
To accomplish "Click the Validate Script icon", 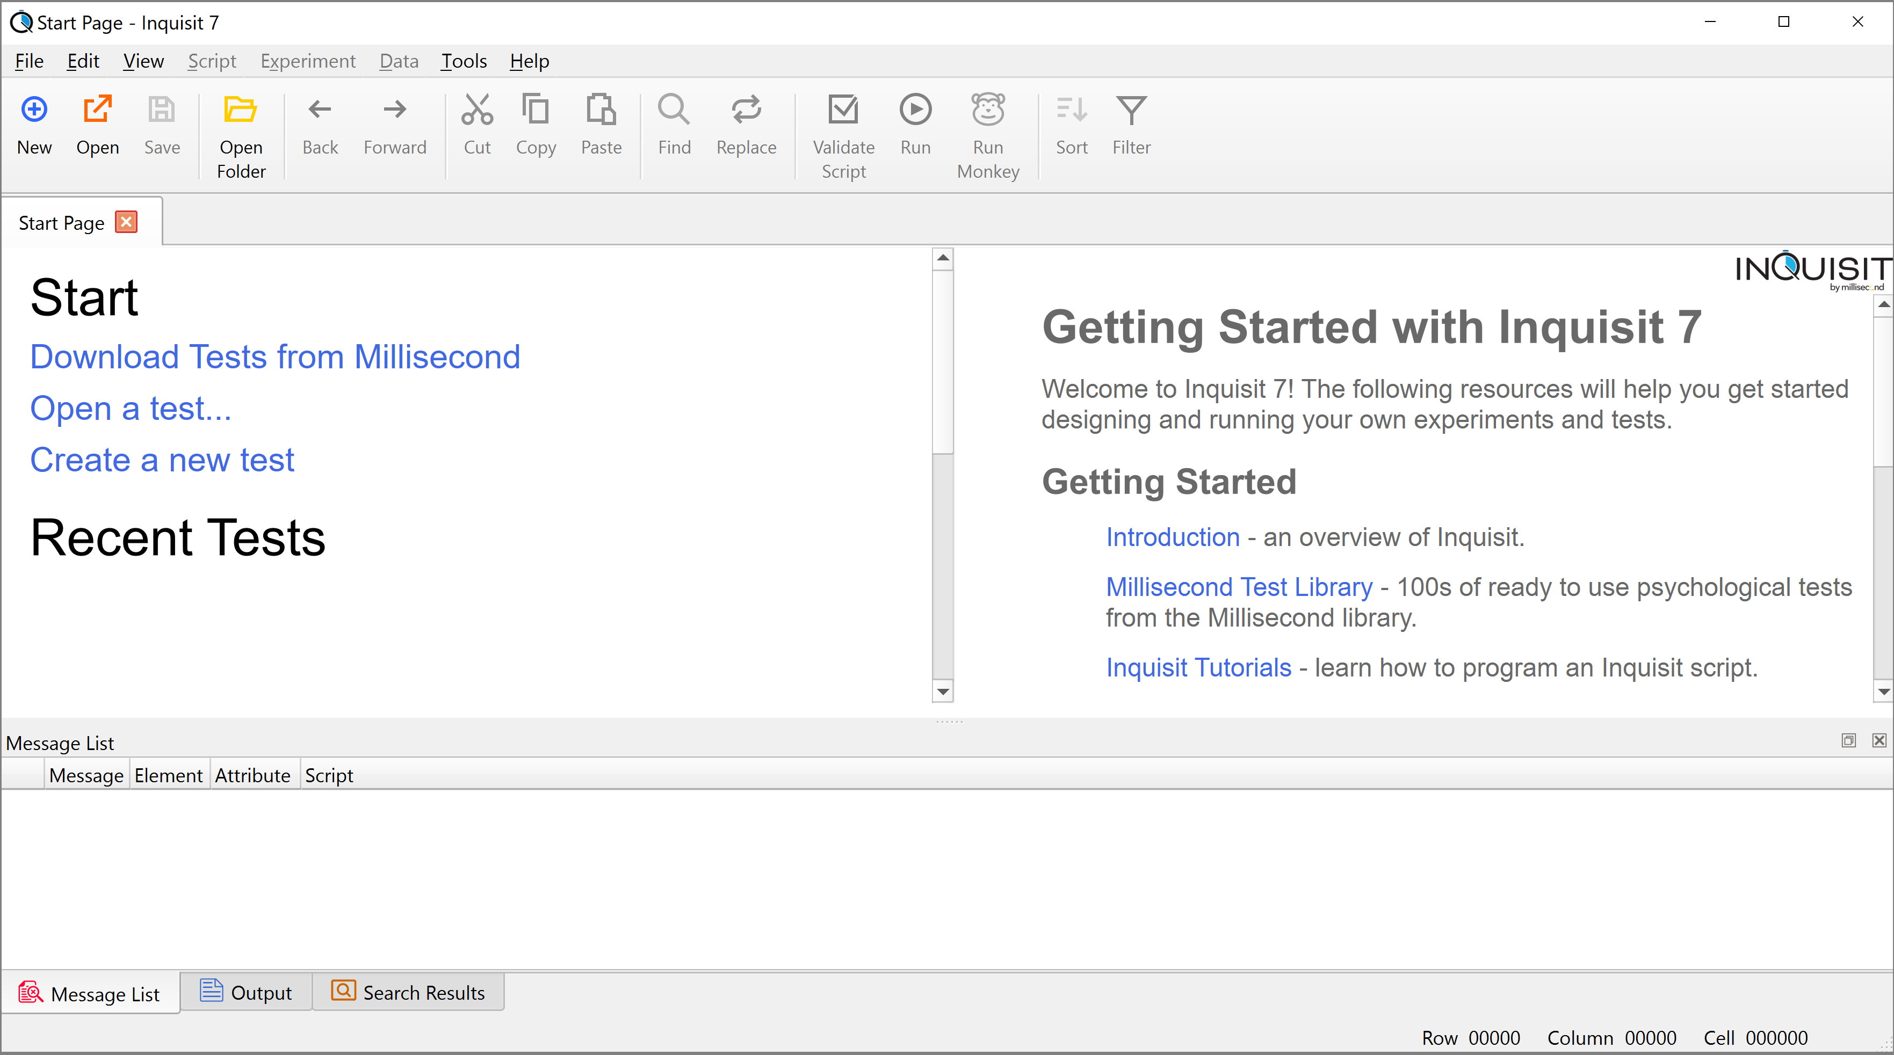I will click(843, 110).
